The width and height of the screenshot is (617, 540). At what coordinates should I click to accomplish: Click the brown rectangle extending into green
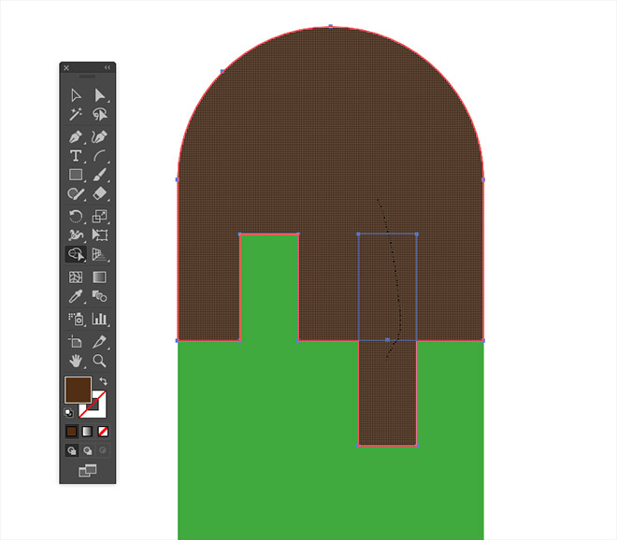click(388, 393)
